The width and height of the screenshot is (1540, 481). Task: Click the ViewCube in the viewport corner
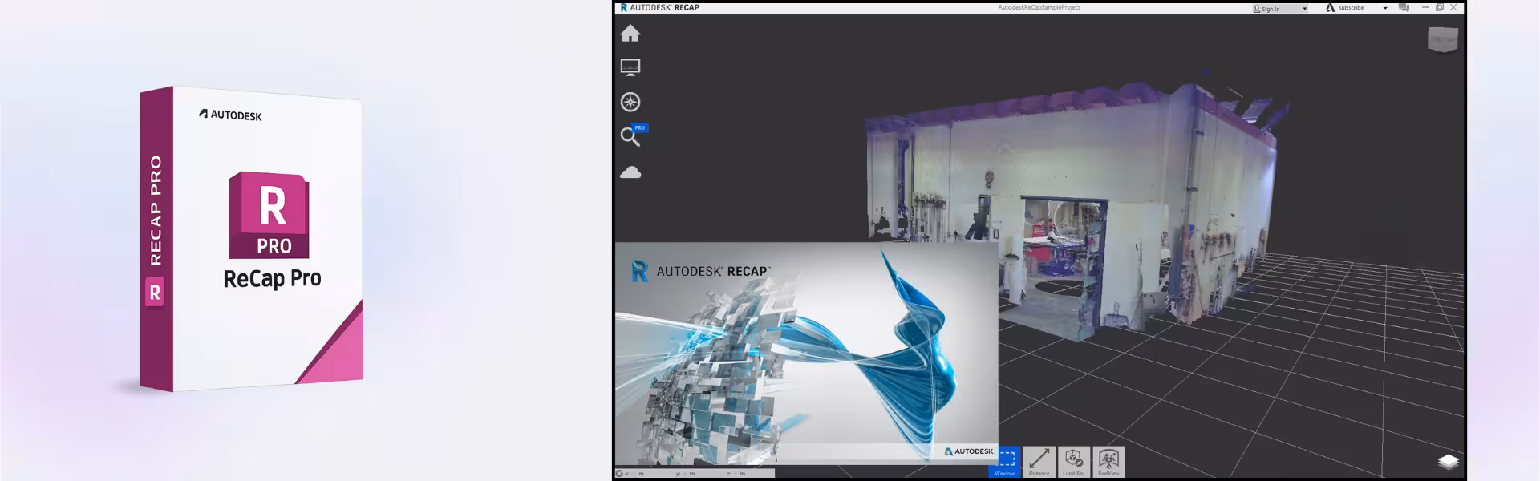pyautogui.click(x=1443, y=39)
